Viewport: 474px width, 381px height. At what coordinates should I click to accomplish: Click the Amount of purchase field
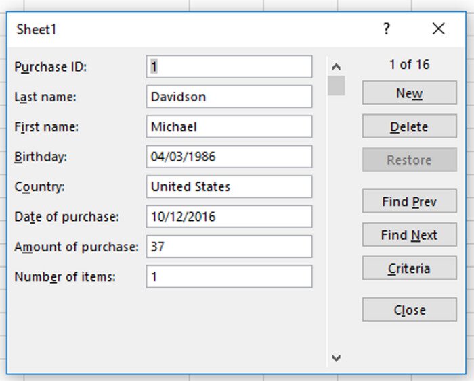[229, 247]
